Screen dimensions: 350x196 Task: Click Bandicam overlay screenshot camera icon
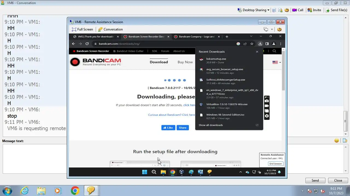click(x=267, y=101)
